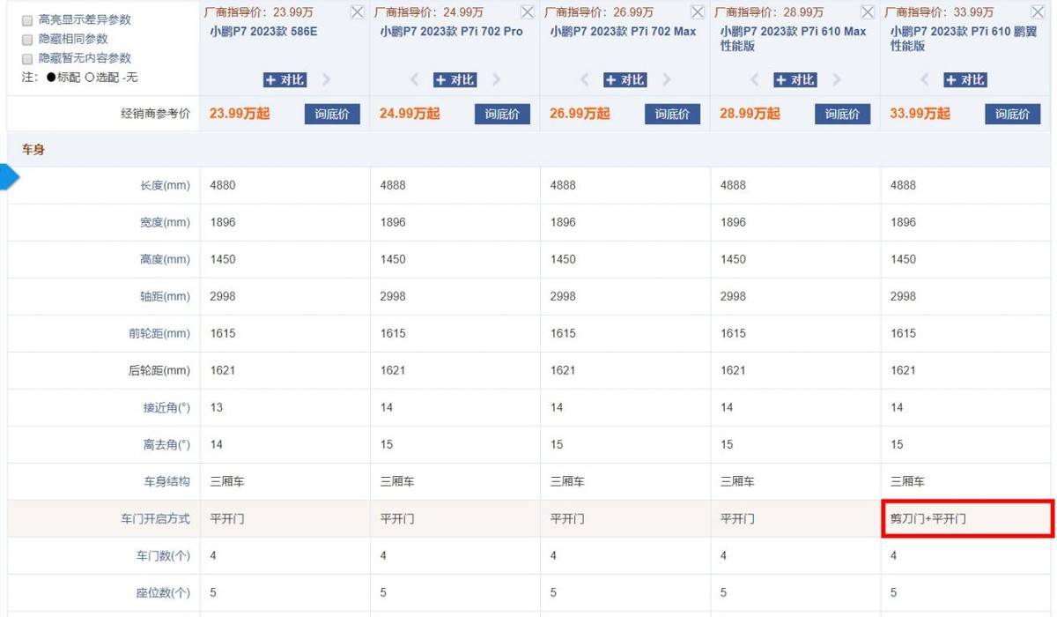Tick 隐藏暂无内容参数 checkbox
The image size is (1057, 617).
pyautogui.click(x=27, y=59)
